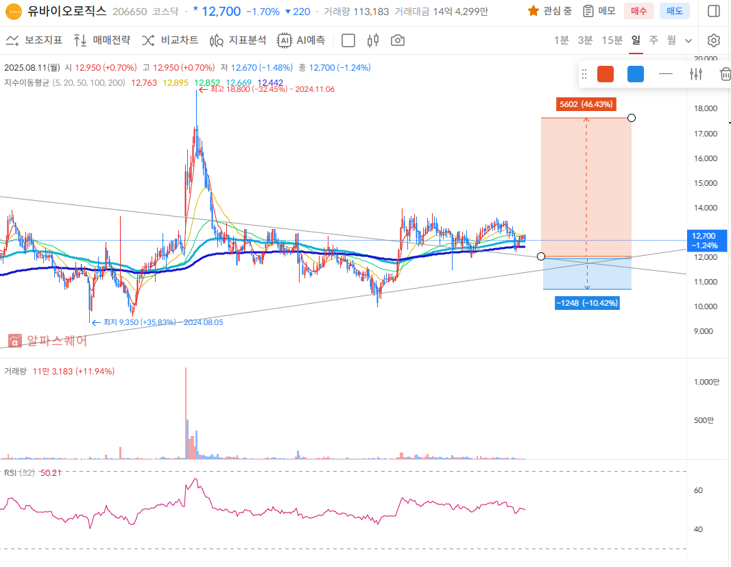
Task: Pick the orange-red profit color swatch
Action: 605,74
